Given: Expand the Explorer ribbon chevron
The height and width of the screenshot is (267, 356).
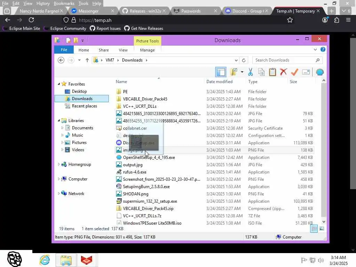Looking at the screenshot, I should click(315, 49).
